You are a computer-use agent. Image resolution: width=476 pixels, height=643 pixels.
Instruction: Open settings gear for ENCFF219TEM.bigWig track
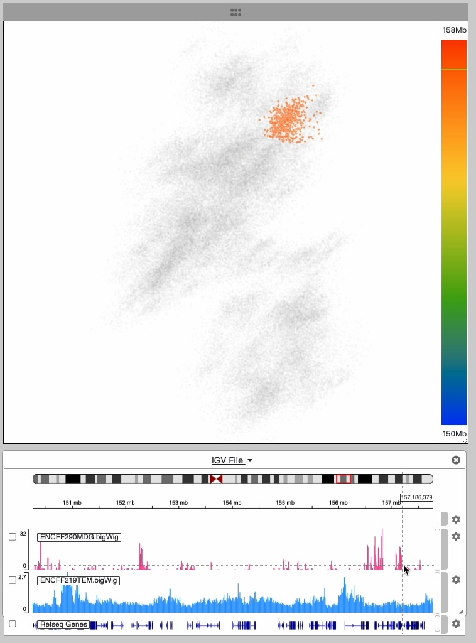(456, 580)
